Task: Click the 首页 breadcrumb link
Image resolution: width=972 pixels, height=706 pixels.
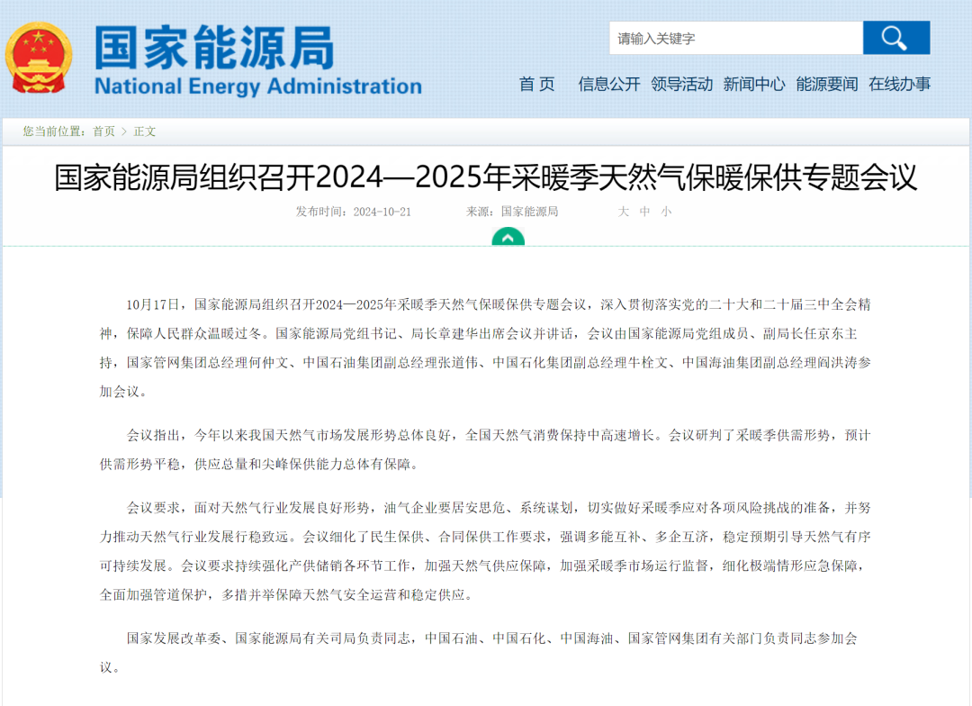Action: pos(103,131)
